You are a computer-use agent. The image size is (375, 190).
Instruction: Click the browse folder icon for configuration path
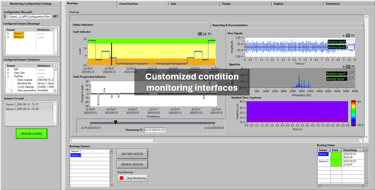pos(55,16)
